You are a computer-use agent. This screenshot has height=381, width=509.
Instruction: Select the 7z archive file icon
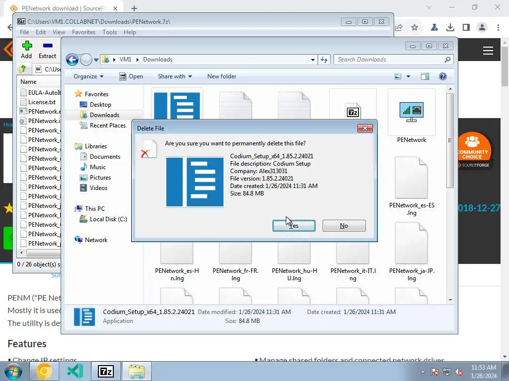click(x=353, y=110)
